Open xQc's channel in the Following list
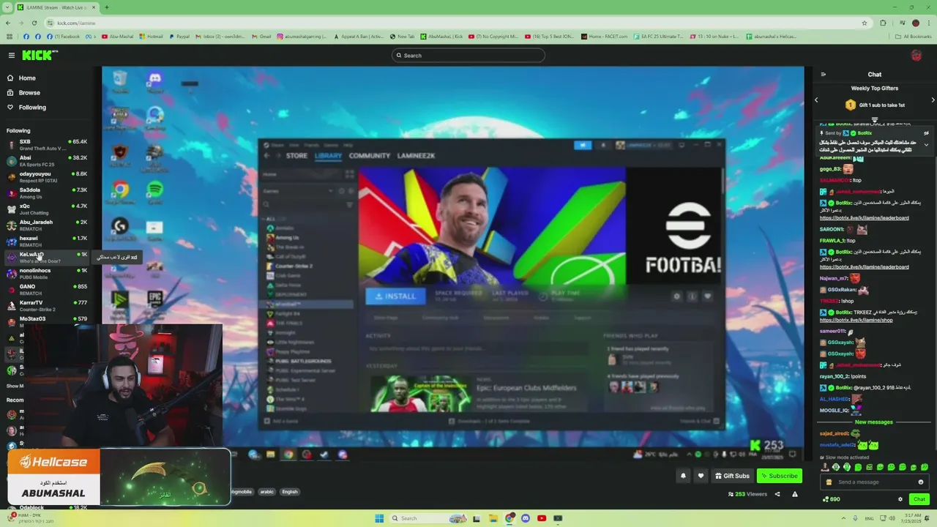 click(x=47, y=209)
